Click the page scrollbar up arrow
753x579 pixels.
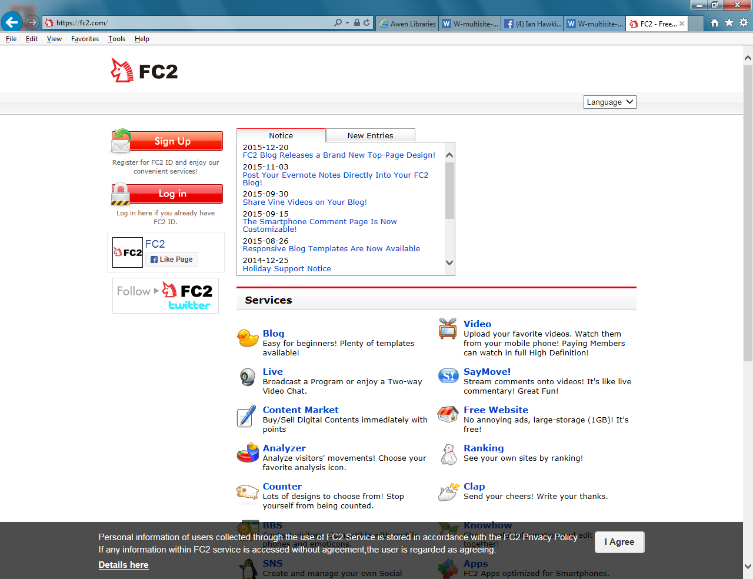pyautogui.click(x=748, y=58)
